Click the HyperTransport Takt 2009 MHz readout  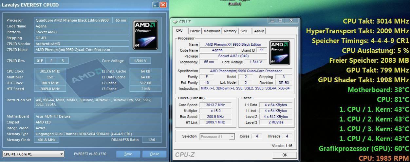click(x=358, y=31)
